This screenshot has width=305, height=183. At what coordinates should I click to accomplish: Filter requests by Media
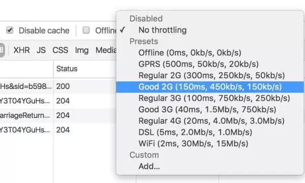point(106,50)
